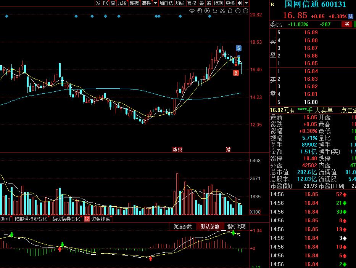Open 指标说明 indicator description
Image resolution: width=356 pixels, height=268 pixels.
tap(237, 227)
